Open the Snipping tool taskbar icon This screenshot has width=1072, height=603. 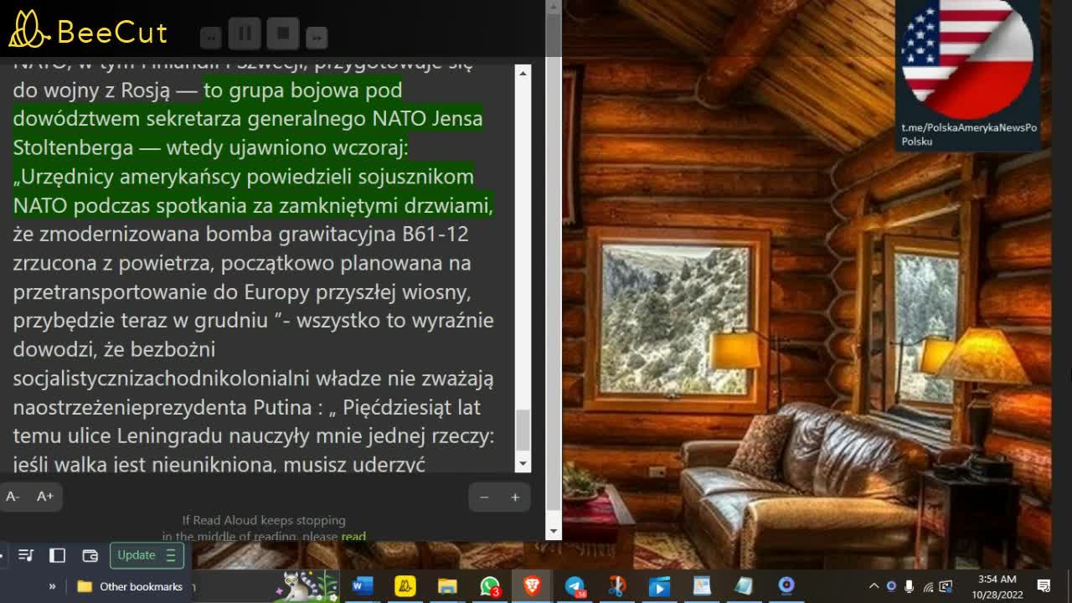coord(617,586)
